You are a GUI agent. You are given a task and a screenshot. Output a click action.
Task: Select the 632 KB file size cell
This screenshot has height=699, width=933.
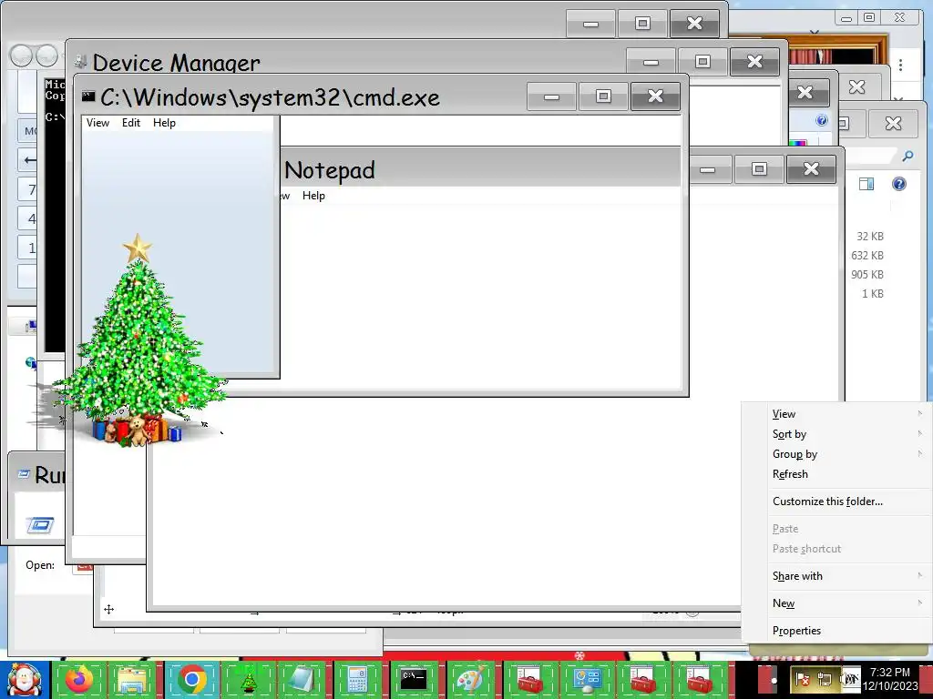click(x=867, y=255)
